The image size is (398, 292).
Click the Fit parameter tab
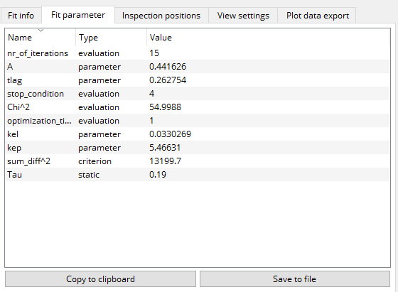click(x=78, y=15)
